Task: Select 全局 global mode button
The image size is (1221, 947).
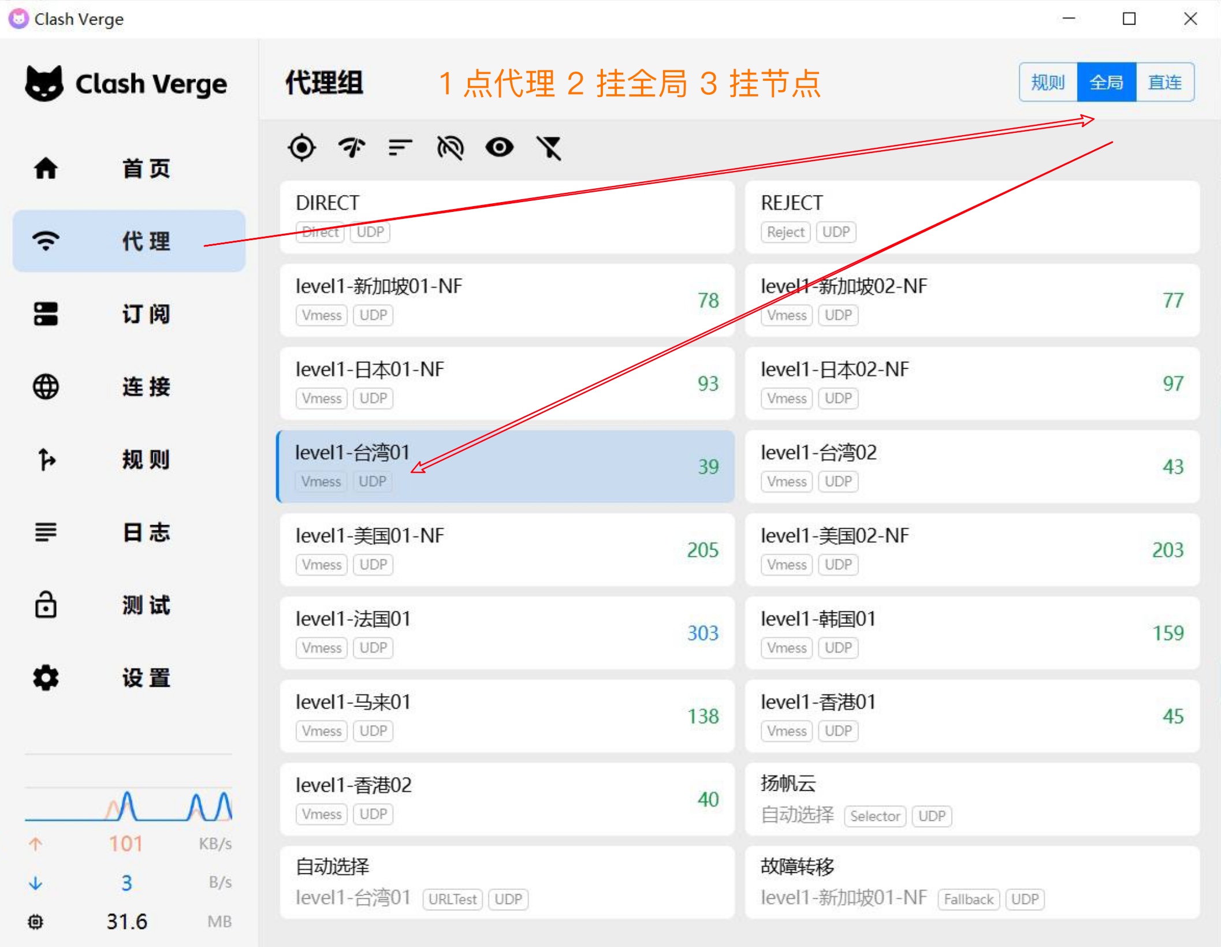Action: coord(1106,83)
